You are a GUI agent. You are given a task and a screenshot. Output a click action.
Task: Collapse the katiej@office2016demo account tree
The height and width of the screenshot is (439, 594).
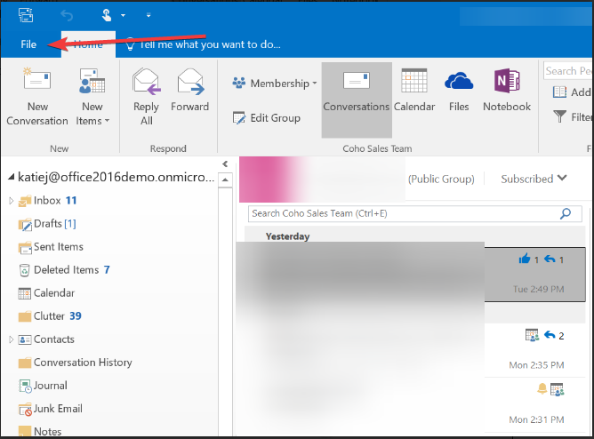(x=12, y=177)
